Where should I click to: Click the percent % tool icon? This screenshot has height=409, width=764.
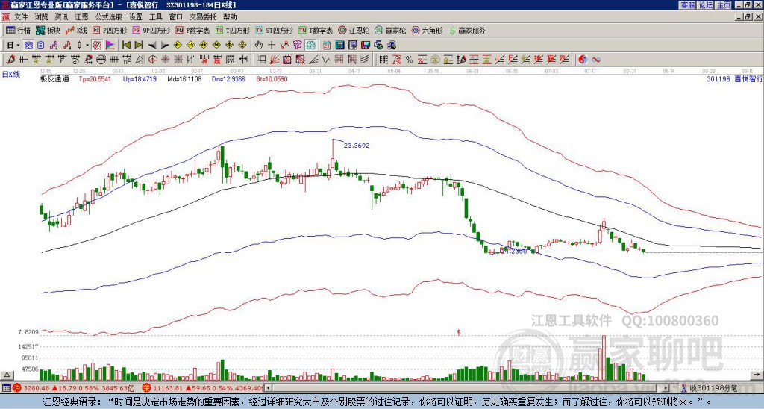[x=410, y=60]
